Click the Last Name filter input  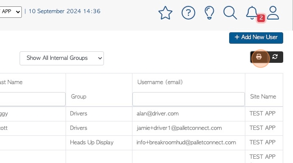coord(32,99)
